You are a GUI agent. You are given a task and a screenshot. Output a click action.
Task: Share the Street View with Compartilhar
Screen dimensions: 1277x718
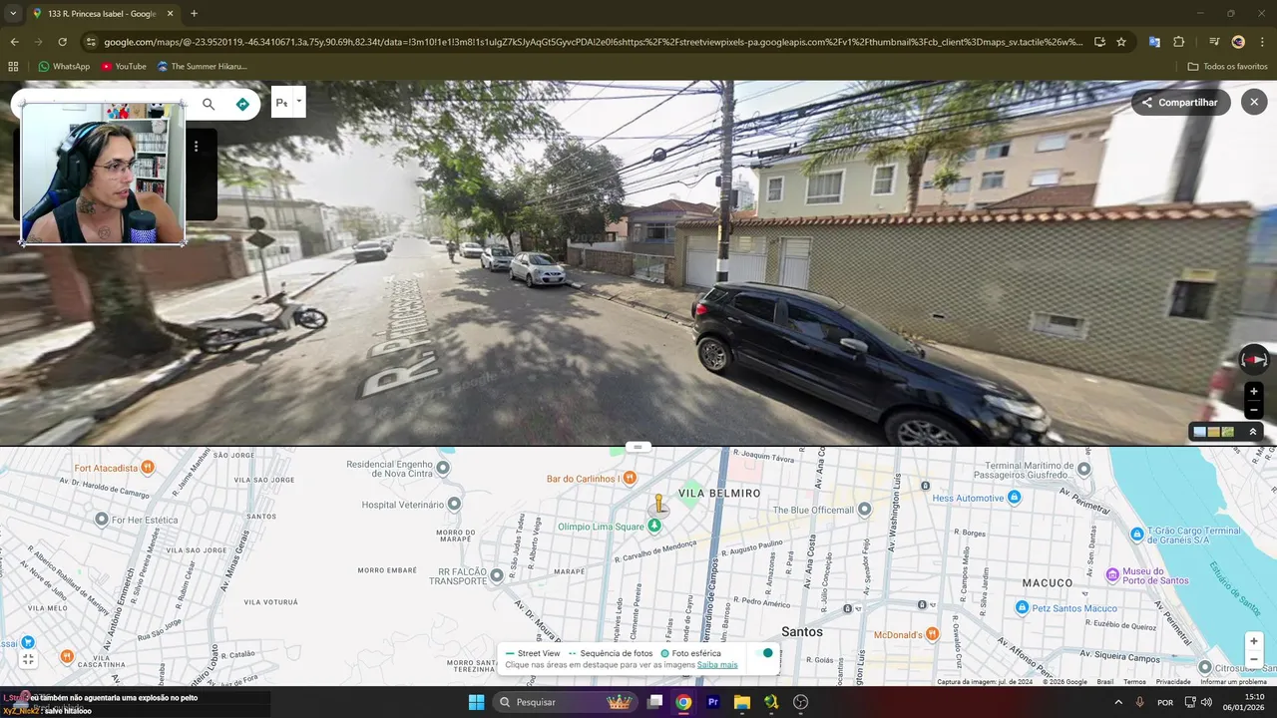pos(1181,102)
